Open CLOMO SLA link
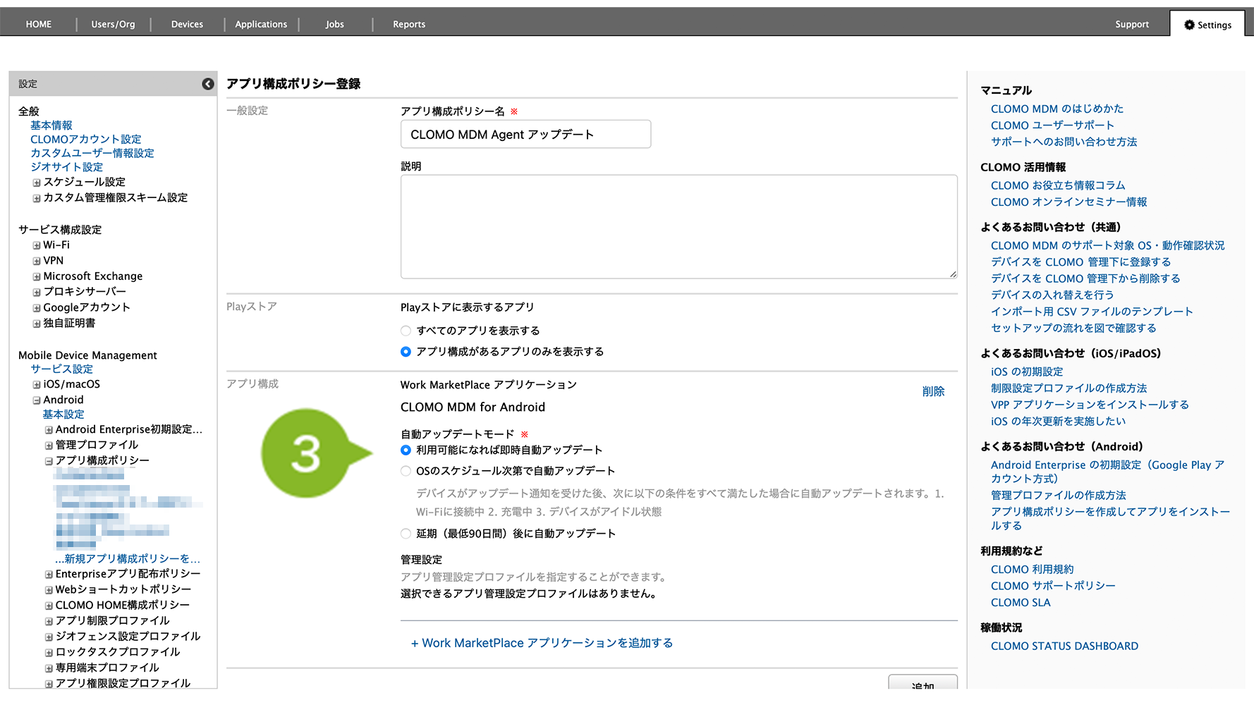1254x705 pixels. [x=1021, y=603]
